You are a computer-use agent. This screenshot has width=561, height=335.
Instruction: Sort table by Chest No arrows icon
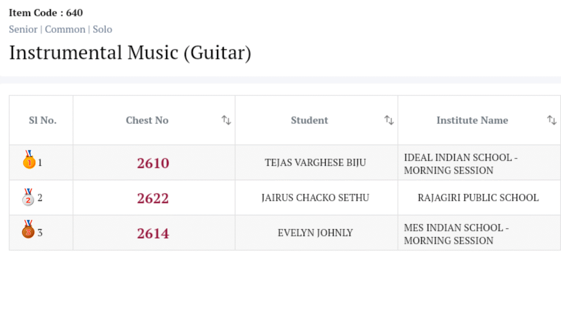tap(226, 120)
